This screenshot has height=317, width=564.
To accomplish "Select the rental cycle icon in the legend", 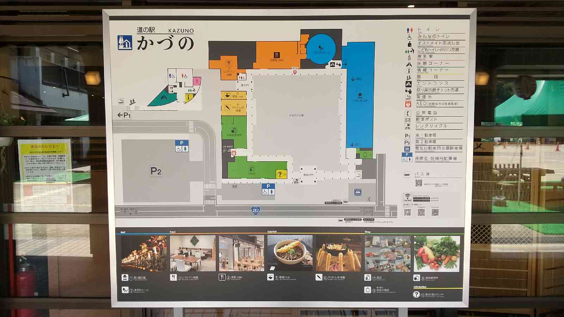I will [x=408, y=126].
